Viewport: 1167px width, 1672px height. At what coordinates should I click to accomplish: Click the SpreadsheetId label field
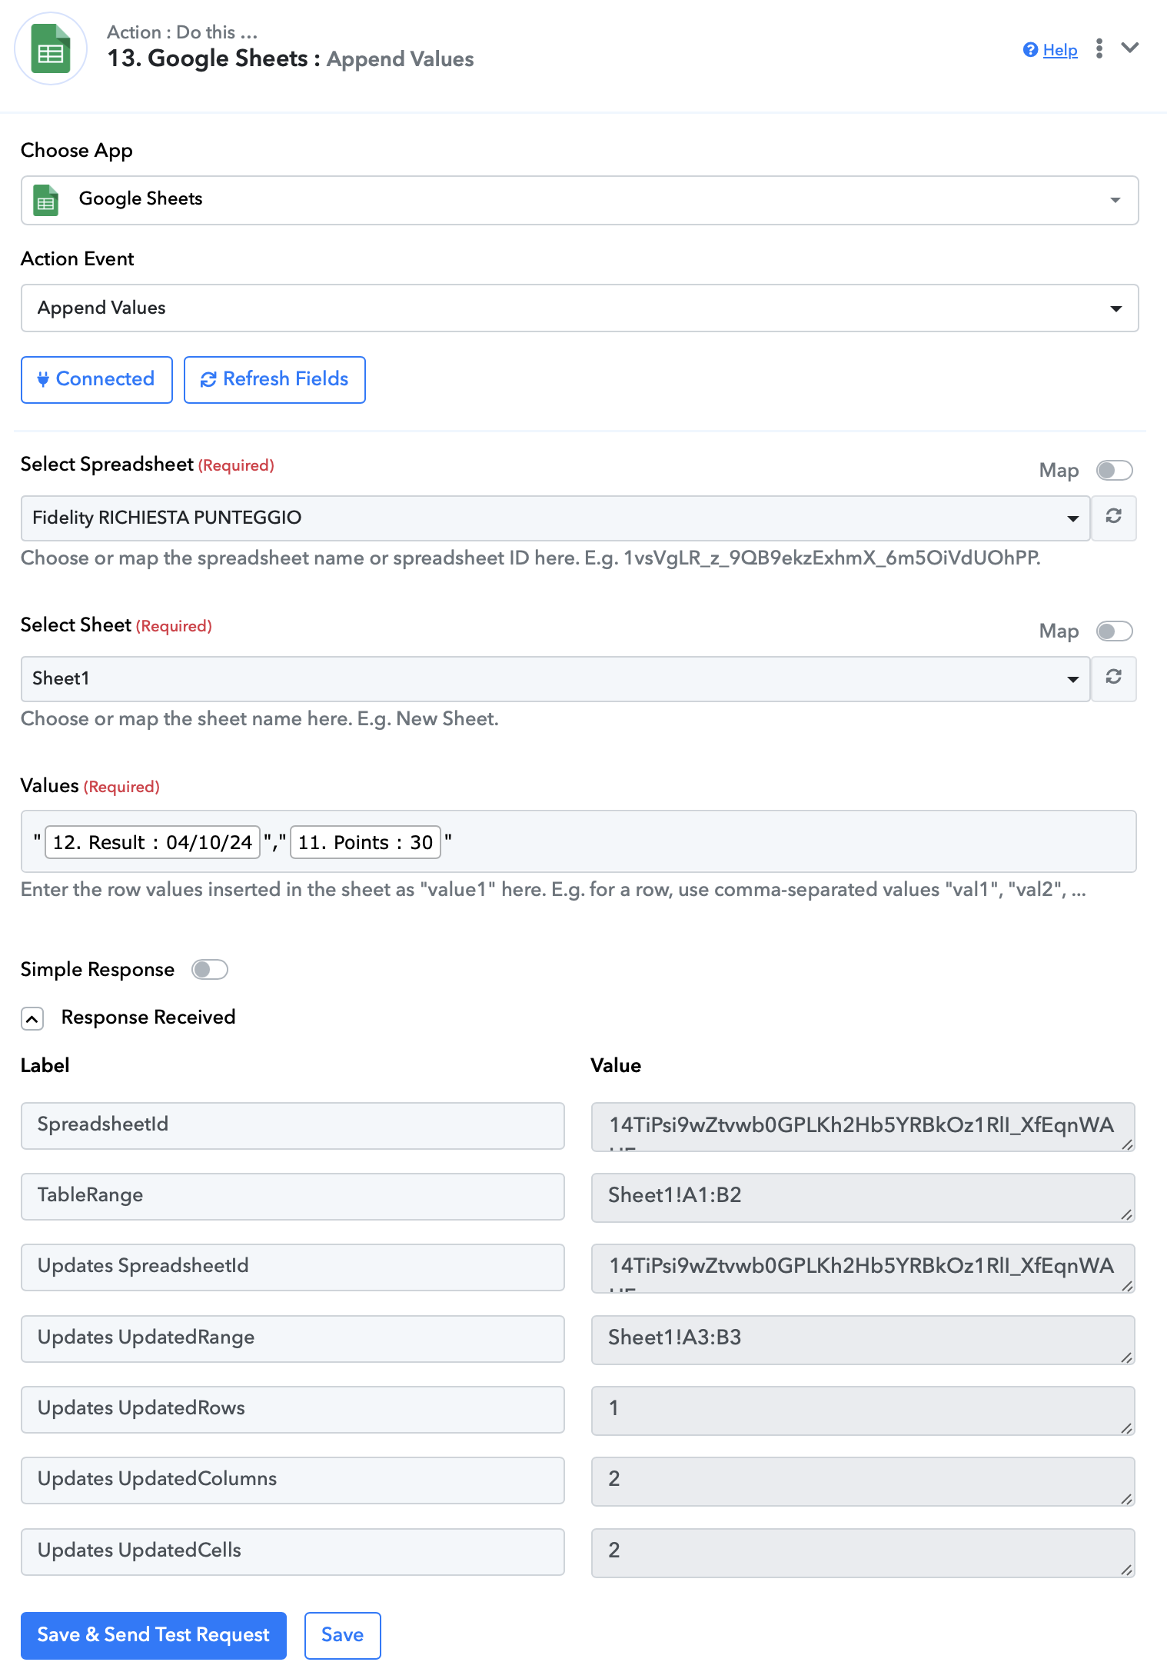point(292,1125)
